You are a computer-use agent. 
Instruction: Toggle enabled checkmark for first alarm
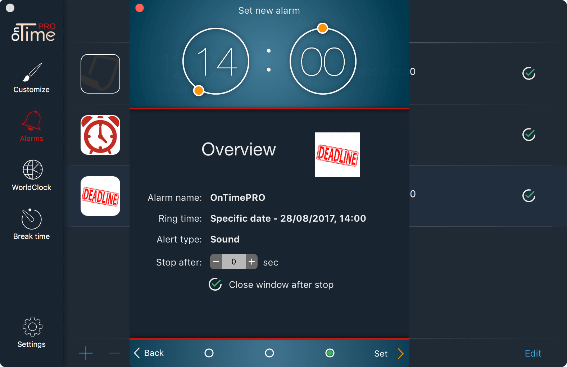click(529, 73)
